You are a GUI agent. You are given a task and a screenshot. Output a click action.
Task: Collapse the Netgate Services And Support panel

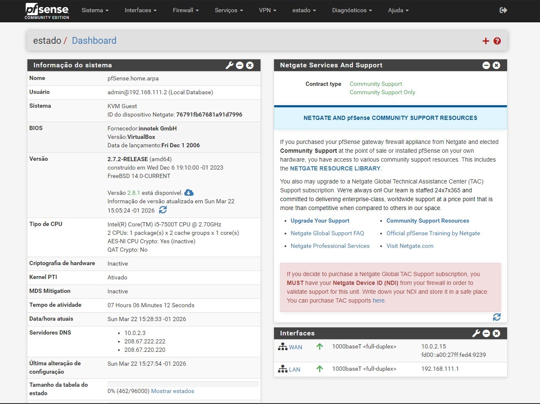tap(486, 65)
